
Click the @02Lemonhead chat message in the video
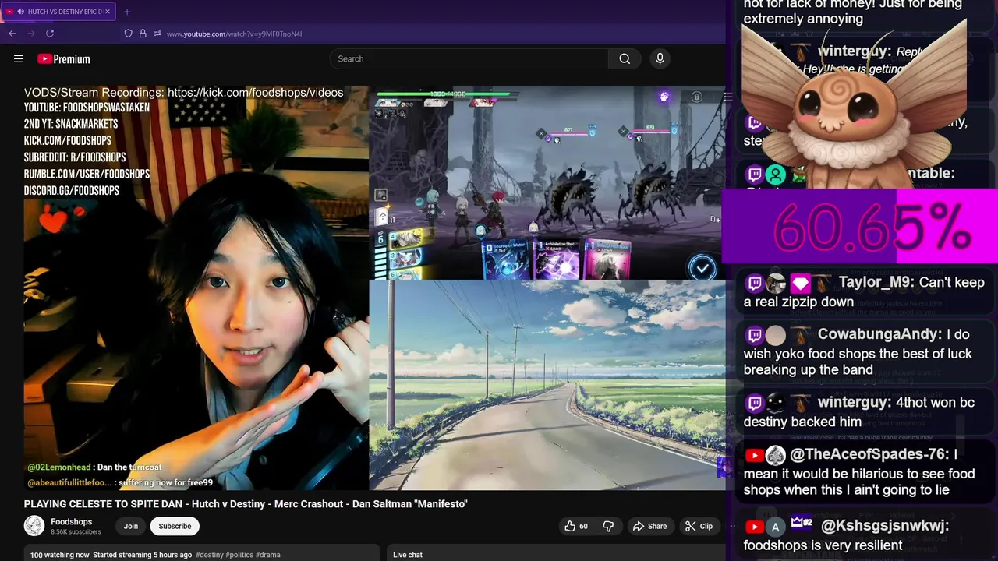tap(94, 467)
